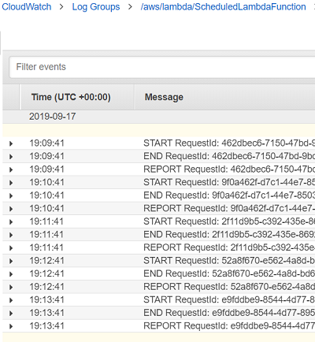Click timestamp 19:13:41 in START e9fddbe9 row
Screen dimensions: 315x342
tap(46, 300)
